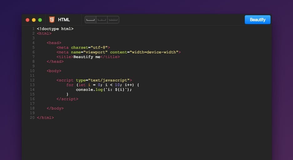Click the doctype html declaration line
This screenshot has width=293, height=160.
[x=55, y=29]
